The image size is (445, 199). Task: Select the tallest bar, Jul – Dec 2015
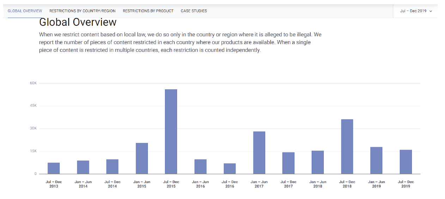(171, 132)
